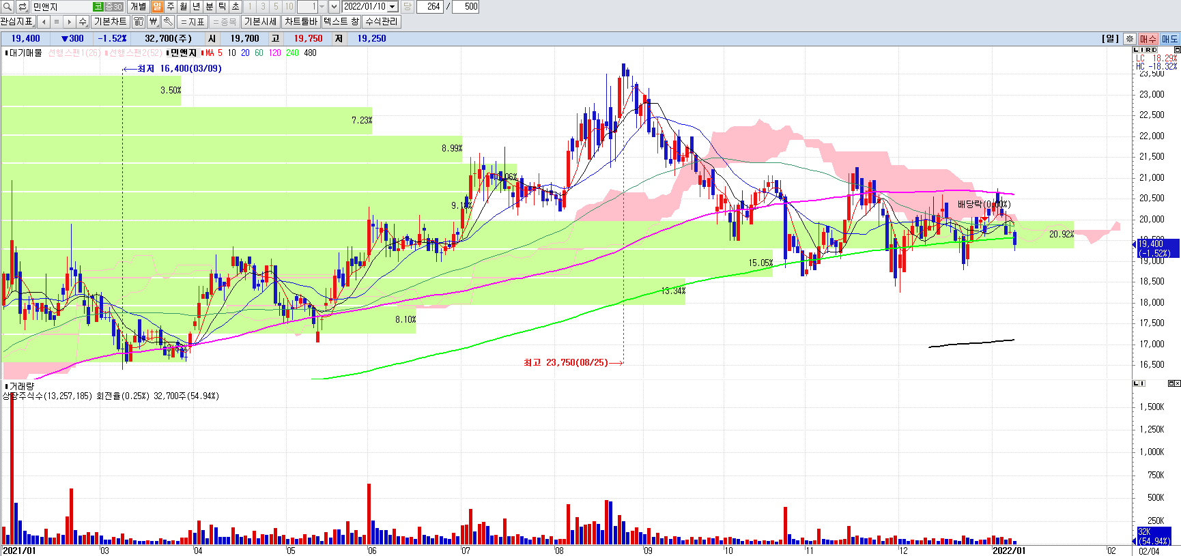Open the interval value dropdown arrow
The image size is (1181, 556).
coord(322,7)
